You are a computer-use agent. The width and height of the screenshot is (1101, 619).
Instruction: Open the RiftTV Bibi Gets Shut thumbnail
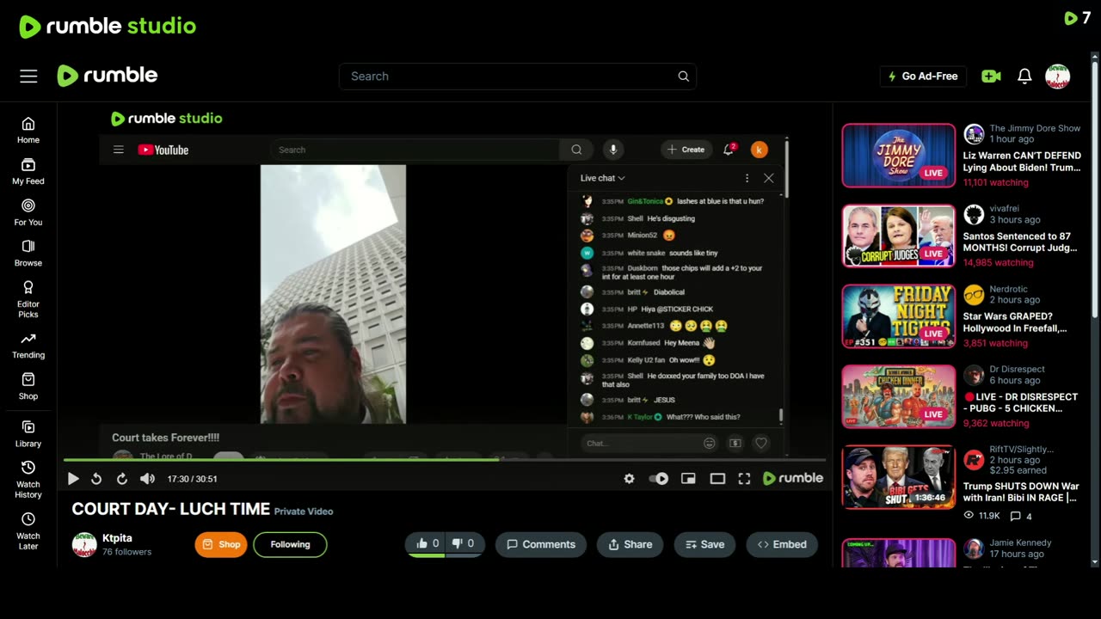(x=899, y=477)
